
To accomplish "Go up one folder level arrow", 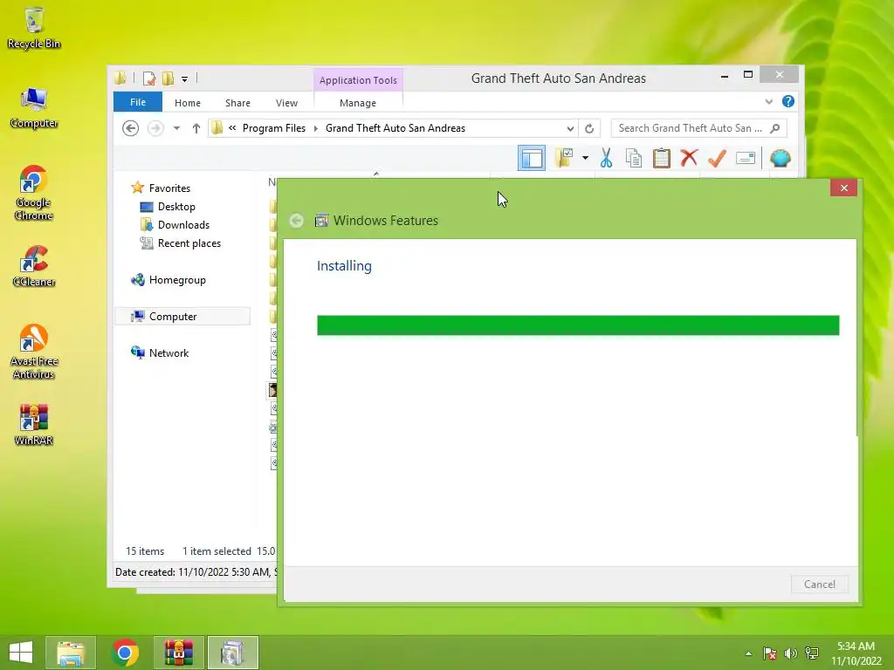I will click(196, 128).
